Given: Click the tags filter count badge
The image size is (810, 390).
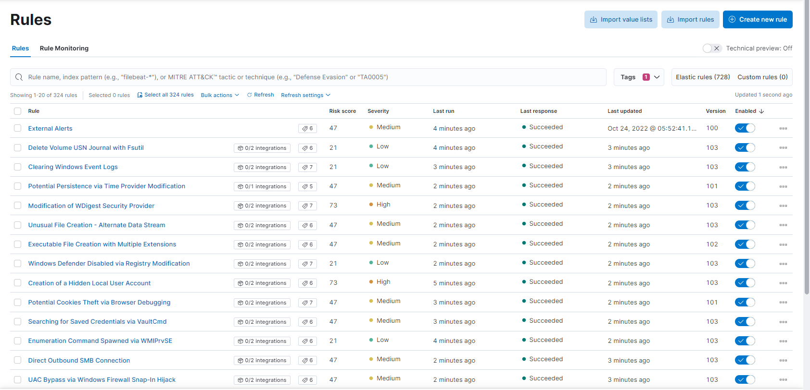Looking at the screenshot, I should point(646,77).
